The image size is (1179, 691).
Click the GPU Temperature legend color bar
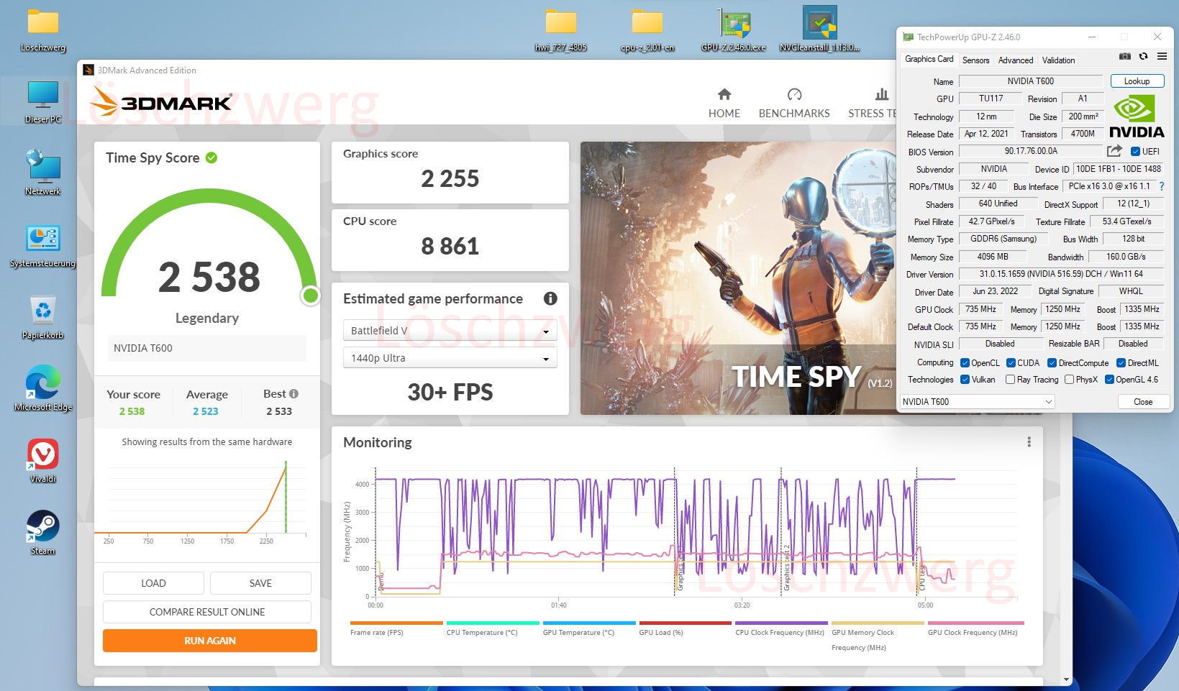coord(589,623)
